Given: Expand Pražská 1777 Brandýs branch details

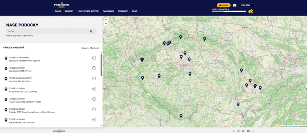Looking at the screenshot, I should click(x=94, y=109).
